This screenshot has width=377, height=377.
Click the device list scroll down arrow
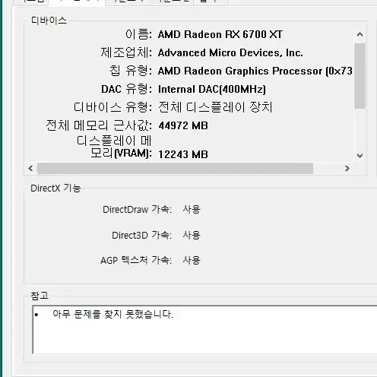click(360, 155)
